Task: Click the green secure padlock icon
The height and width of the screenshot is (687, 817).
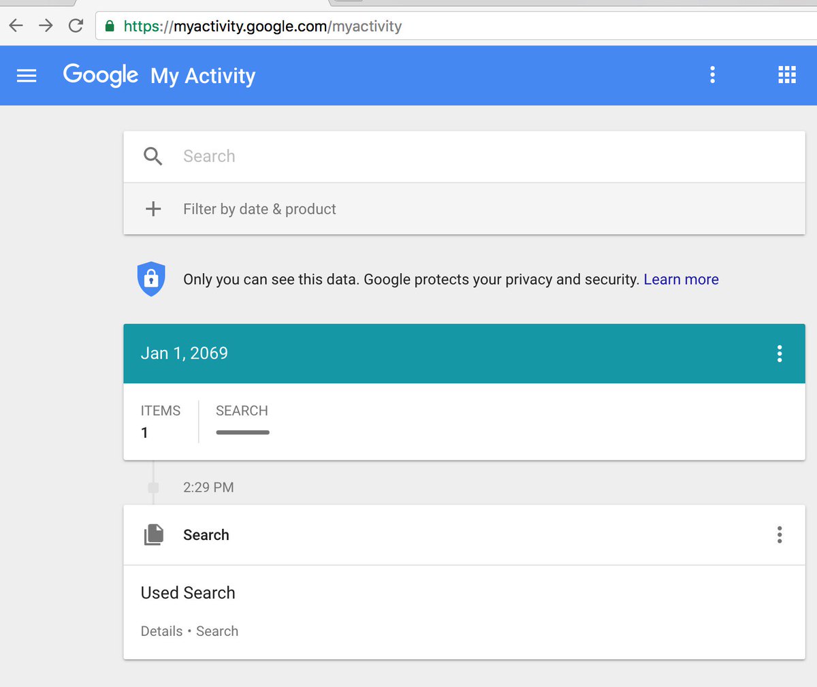Action: click(110, 26)
